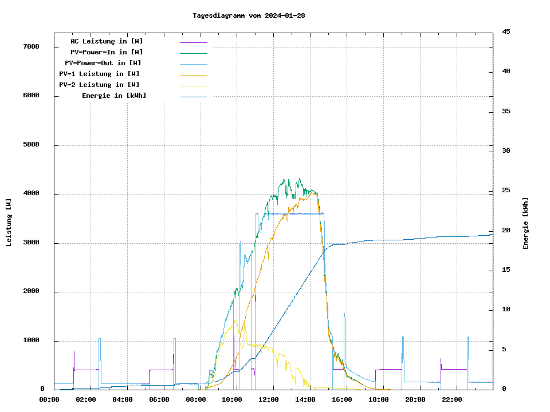Click the yellow PV-2 Leistung legend line sample
This screenshot has width=550, height=412.
(193, 86)
